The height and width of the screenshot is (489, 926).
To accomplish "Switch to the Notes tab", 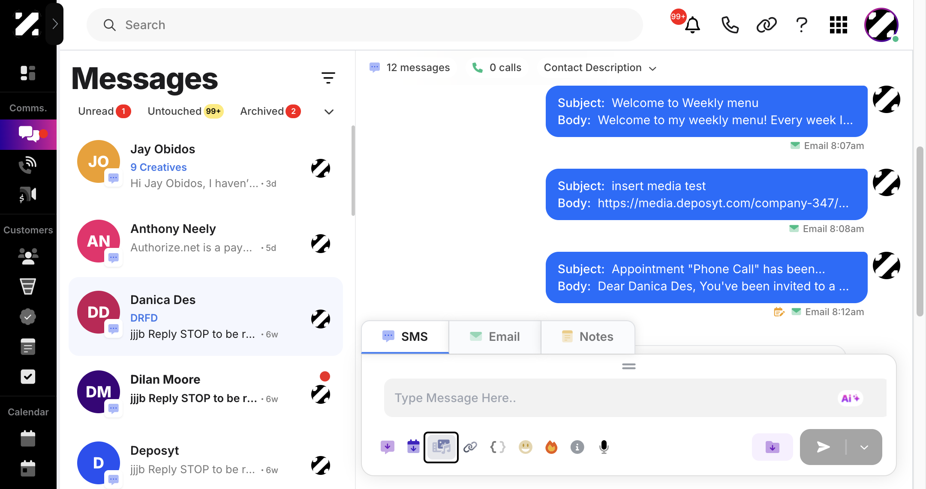I will 588,337.
